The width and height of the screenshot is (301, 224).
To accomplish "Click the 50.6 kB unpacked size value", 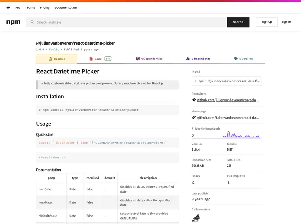I will (x=198, y=165).
